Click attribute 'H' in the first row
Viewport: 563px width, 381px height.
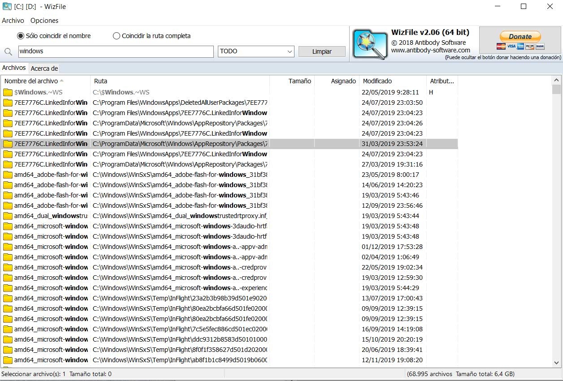pyautogui.click(x=431, y=92)
